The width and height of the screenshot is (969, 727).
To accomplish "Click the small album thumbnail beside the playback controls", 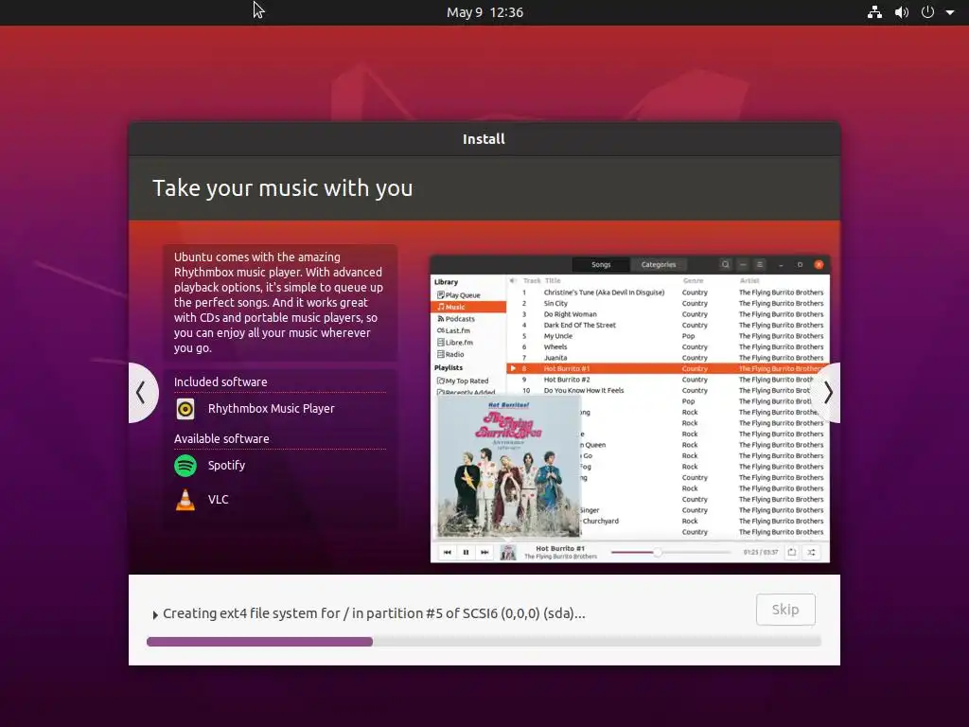I will click(x=508, y=552).
